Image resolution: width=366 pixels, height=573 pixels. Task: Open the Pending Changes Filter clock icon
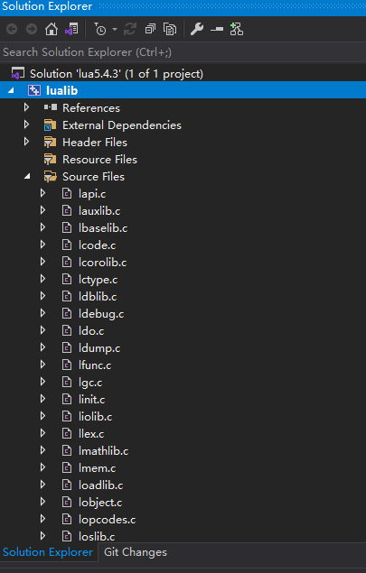pyautogui.click(x=100, y=29)
